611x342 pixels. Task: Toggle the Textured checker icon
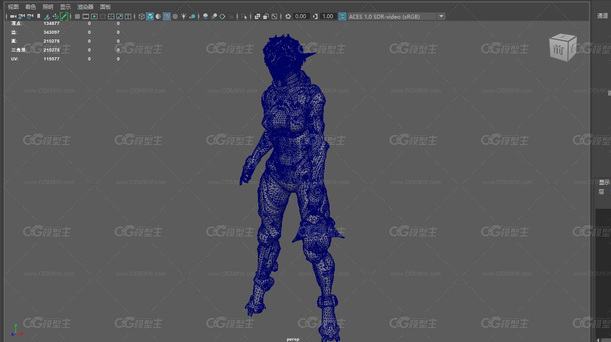[175, 16]
